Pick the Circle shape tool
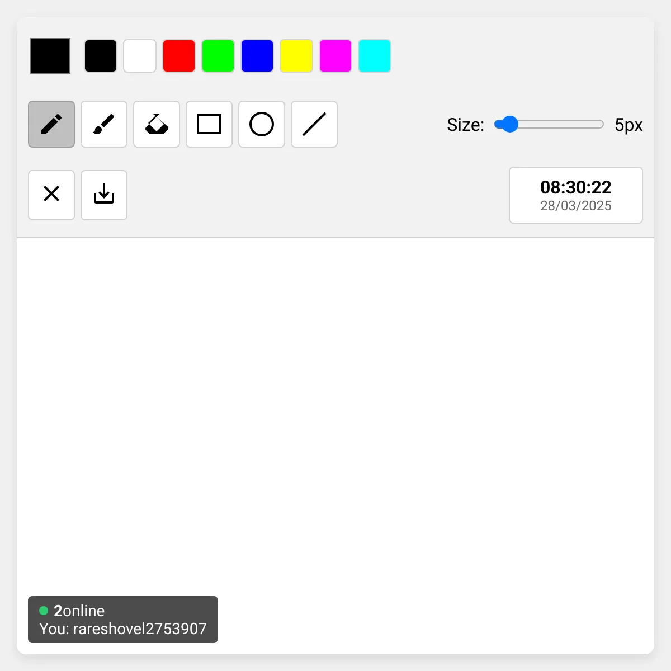Image resolution: width=671 pixels, height=671 pixels. (262, 124)
